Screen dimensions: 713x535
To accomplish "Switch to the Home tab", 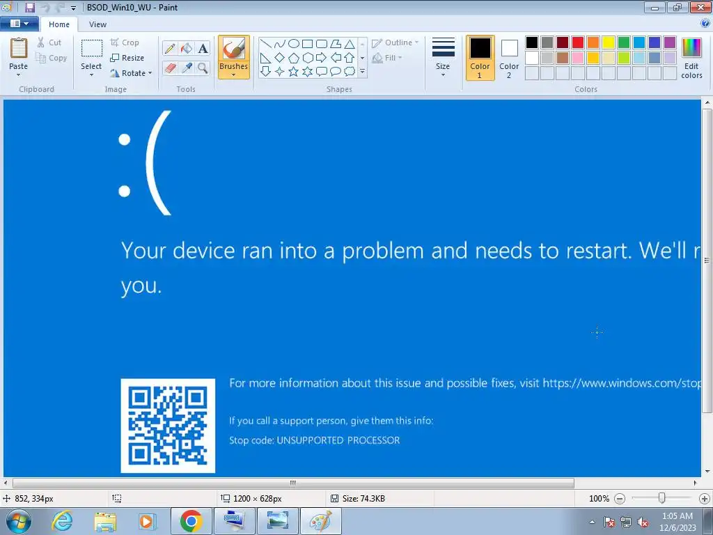I will click(x=59, y=24).
